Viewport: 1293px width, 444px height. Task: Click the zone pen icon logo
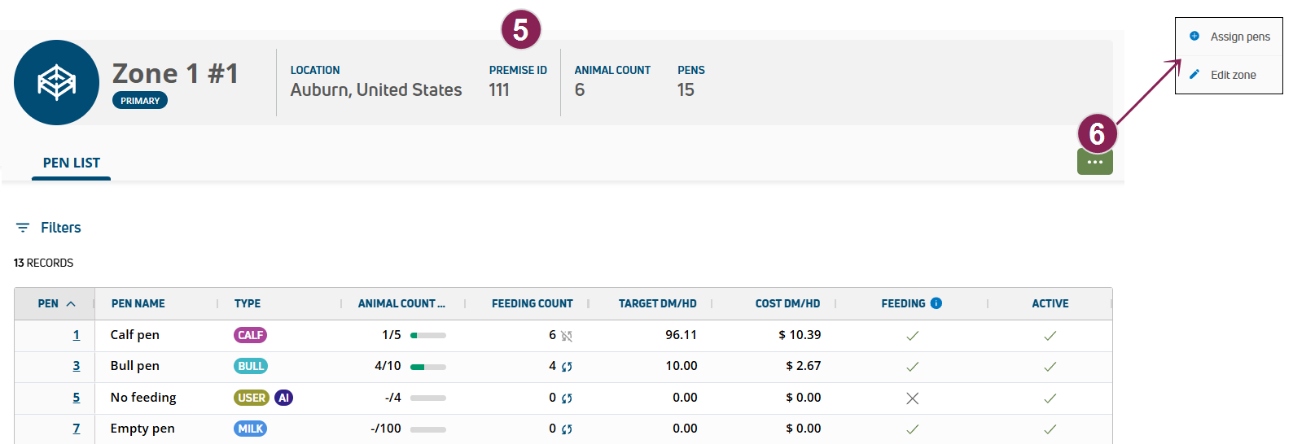(x=56, y=82)
